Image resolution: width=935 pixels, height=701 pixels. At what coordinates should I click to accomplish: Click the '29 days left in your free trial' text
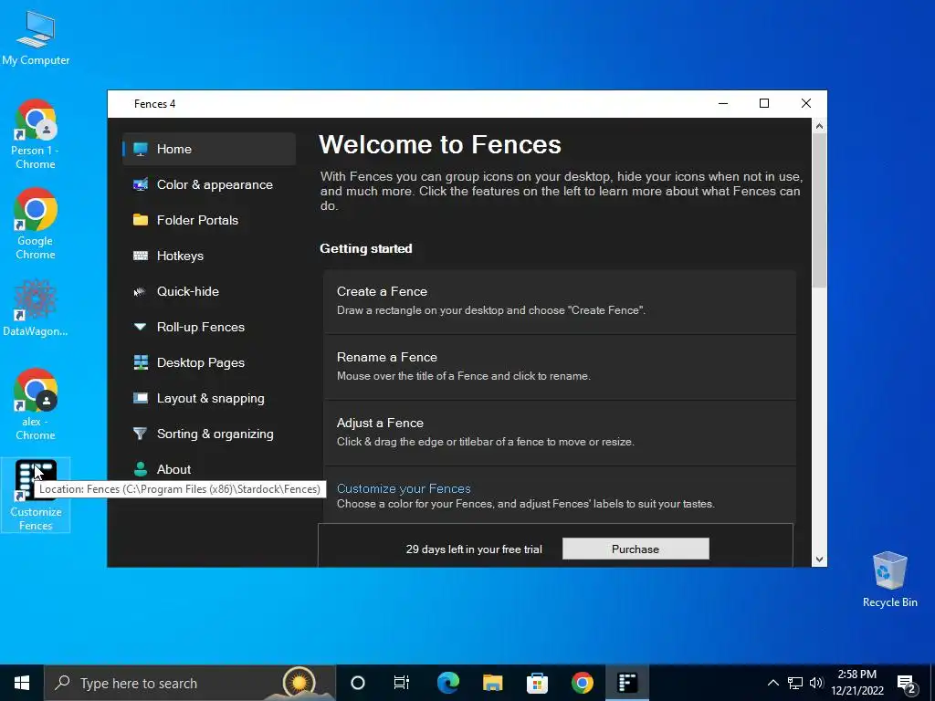click(474, 549)
